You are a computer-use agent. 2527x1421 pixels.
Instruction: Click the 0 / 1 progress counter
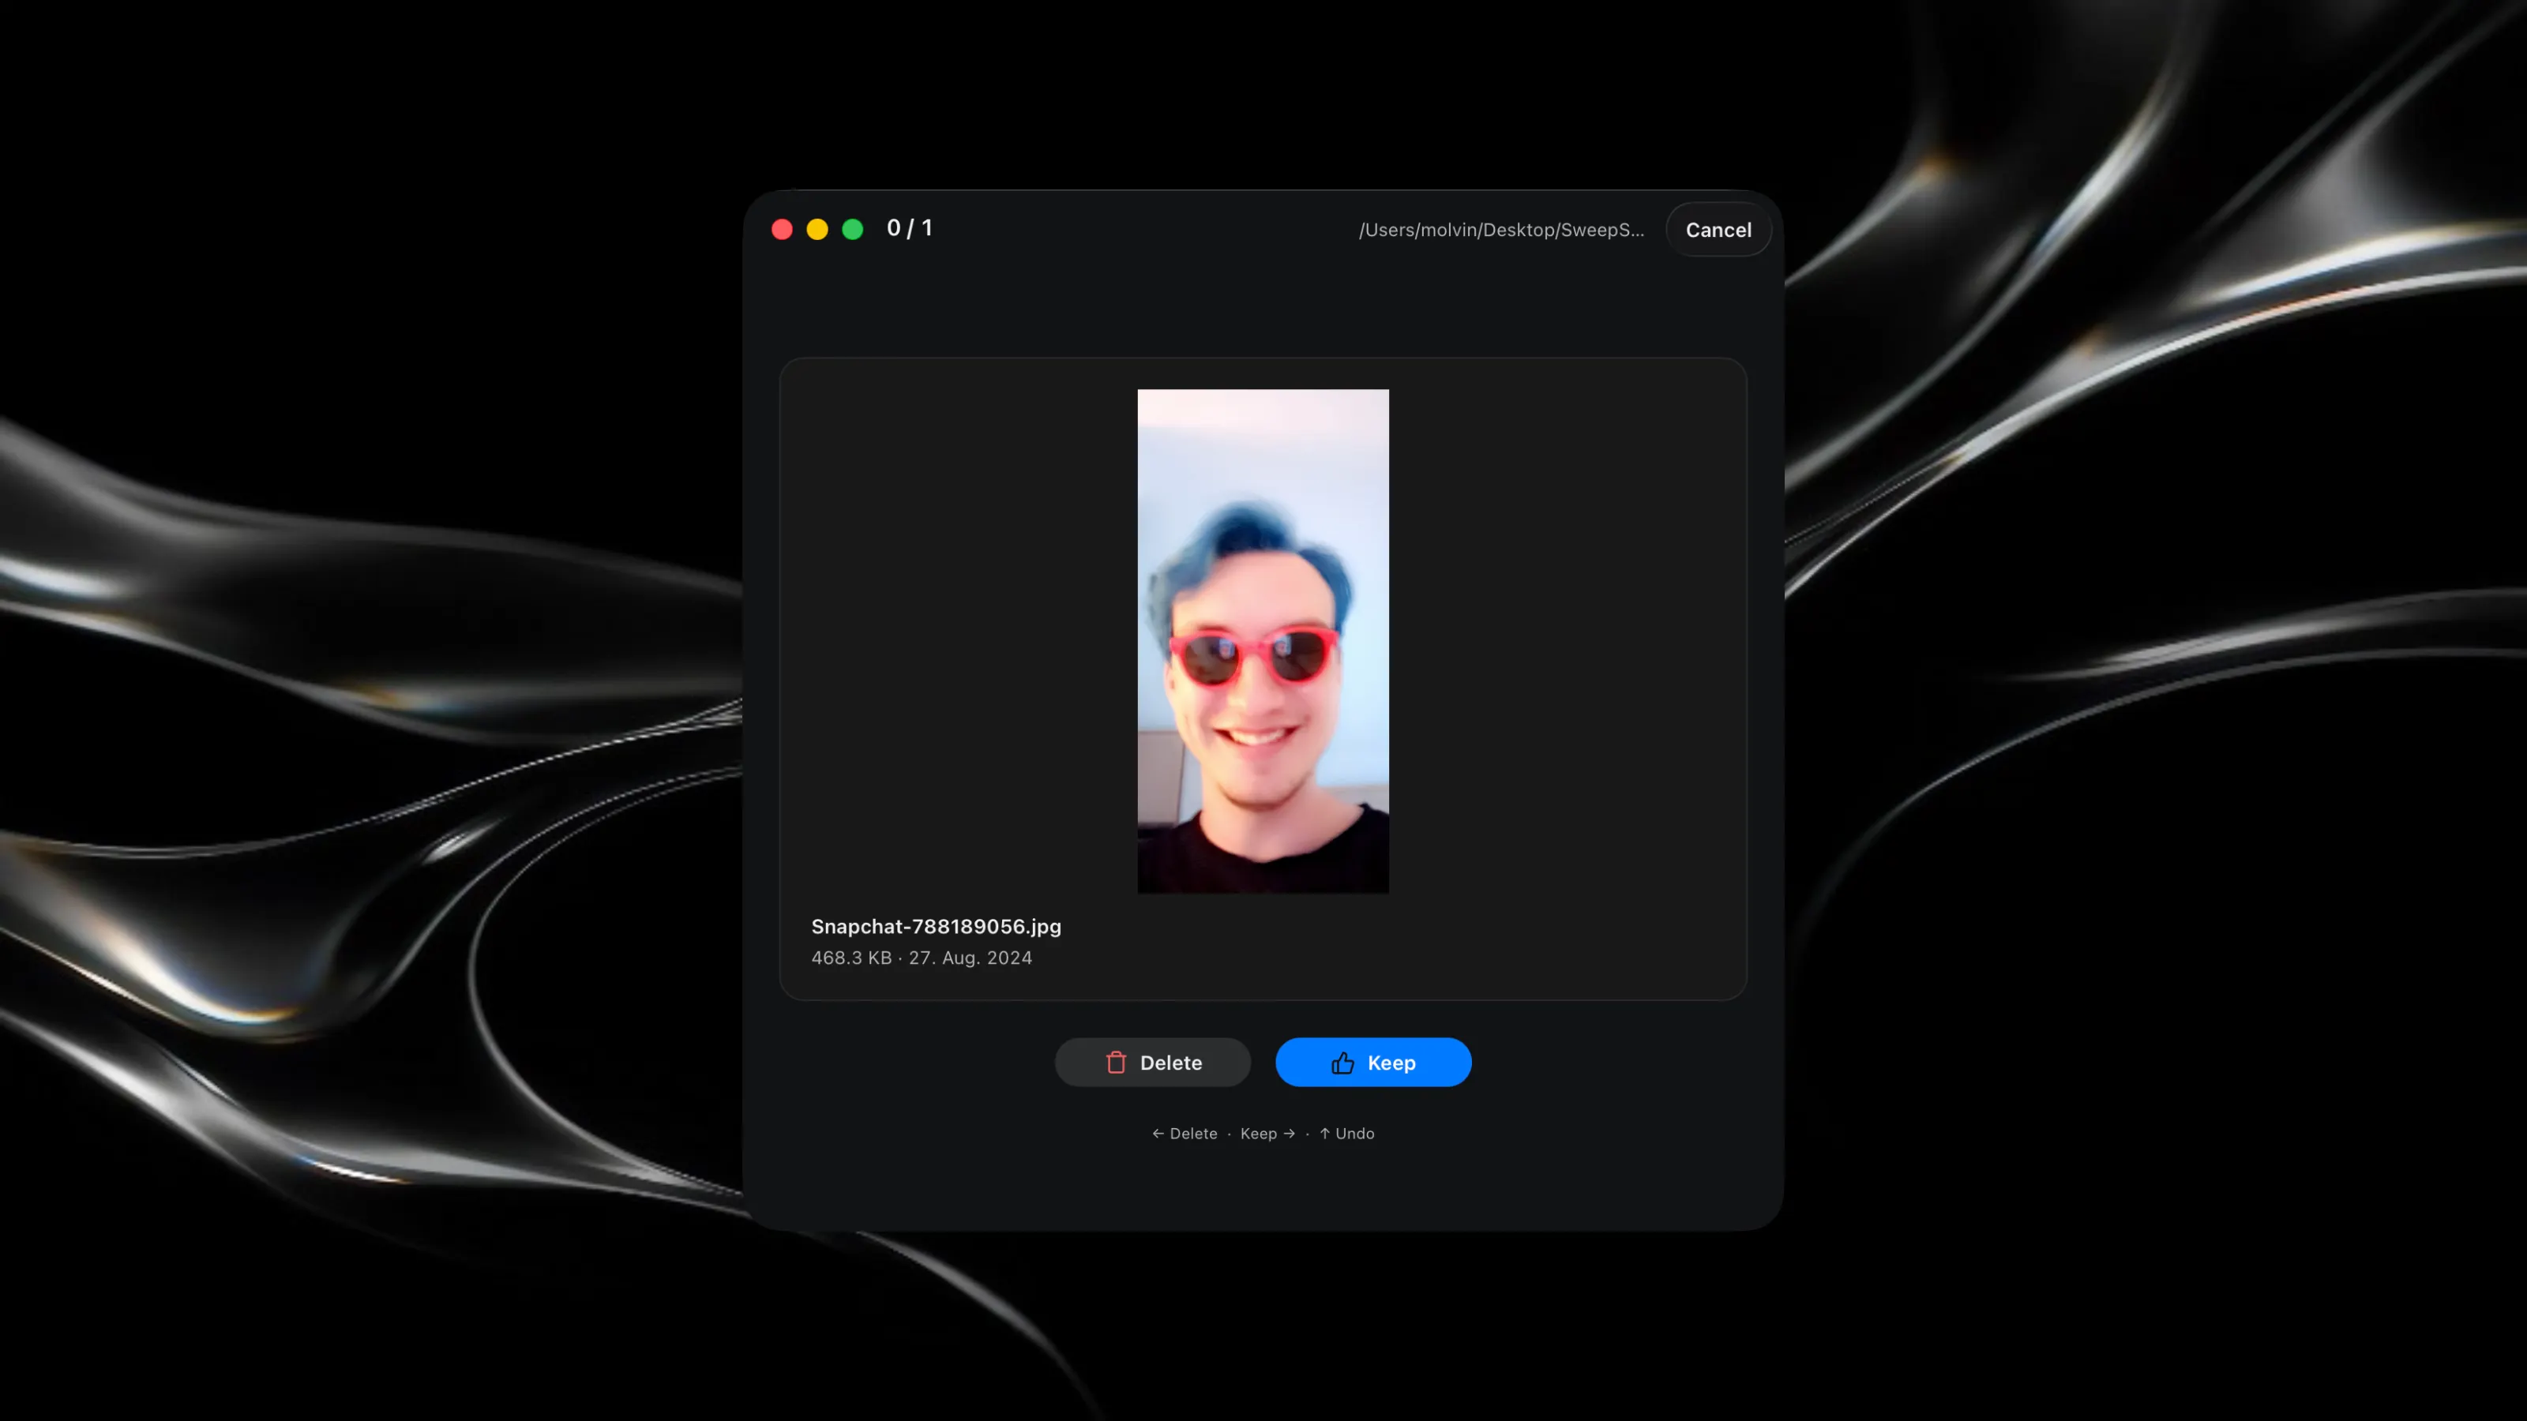pyautogui.click(x=910, y=228)
